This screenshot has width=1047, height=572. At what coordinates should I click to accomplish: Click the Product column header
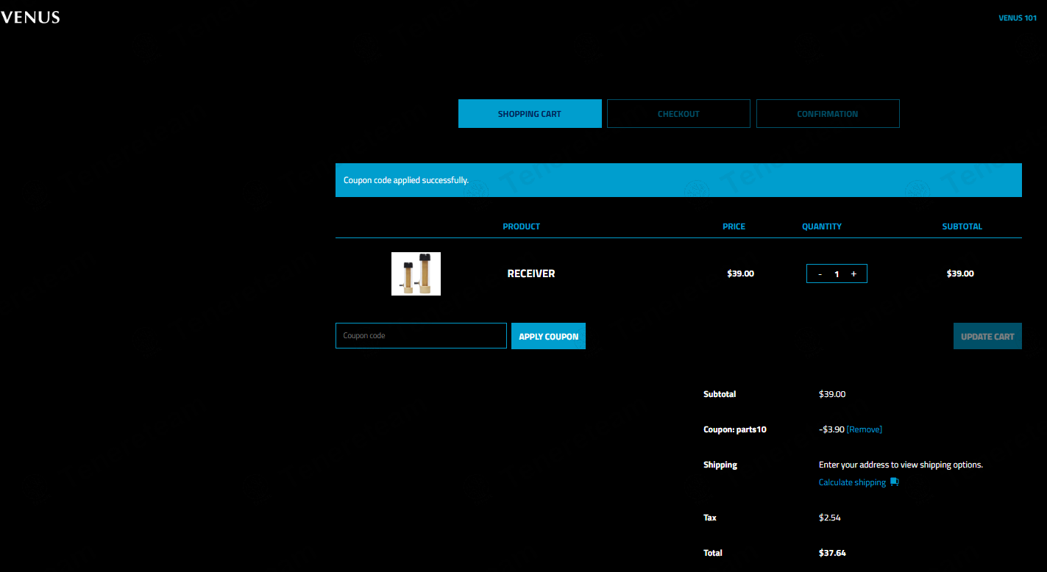(521, 226)
